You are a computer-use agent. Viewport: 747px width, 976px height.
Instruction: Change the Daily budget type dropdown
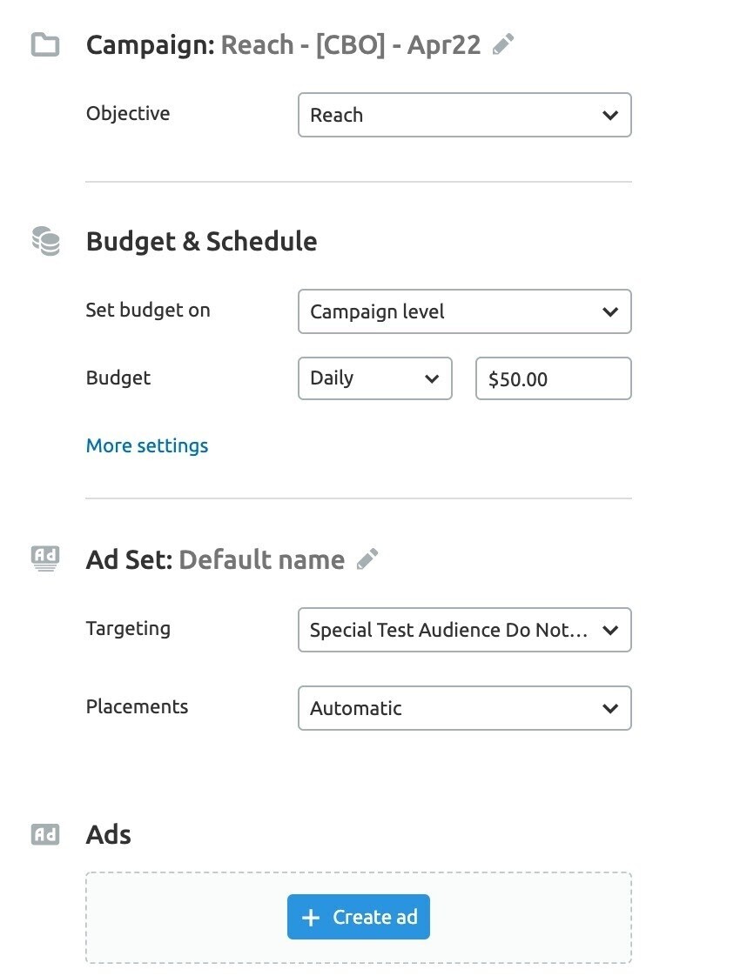tap(375, 378)
